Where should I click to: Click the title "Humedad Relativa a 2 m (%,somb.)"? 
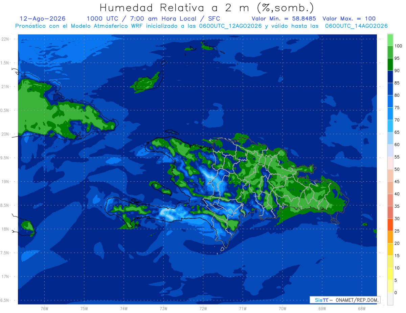tap(207, 8)
